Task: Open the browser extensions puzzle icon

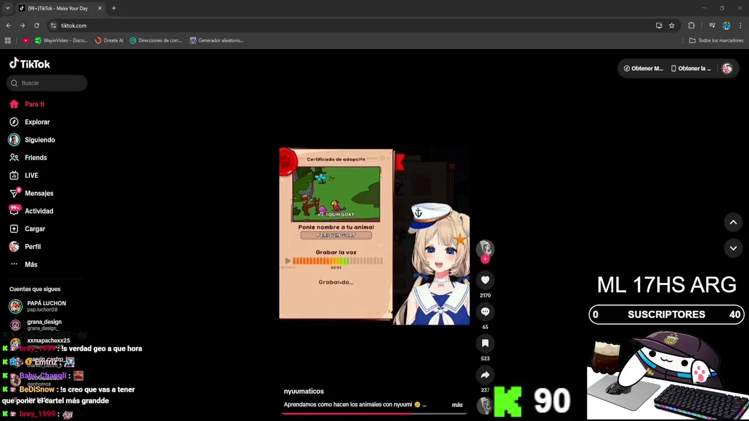Action: (x=692, y=26)
